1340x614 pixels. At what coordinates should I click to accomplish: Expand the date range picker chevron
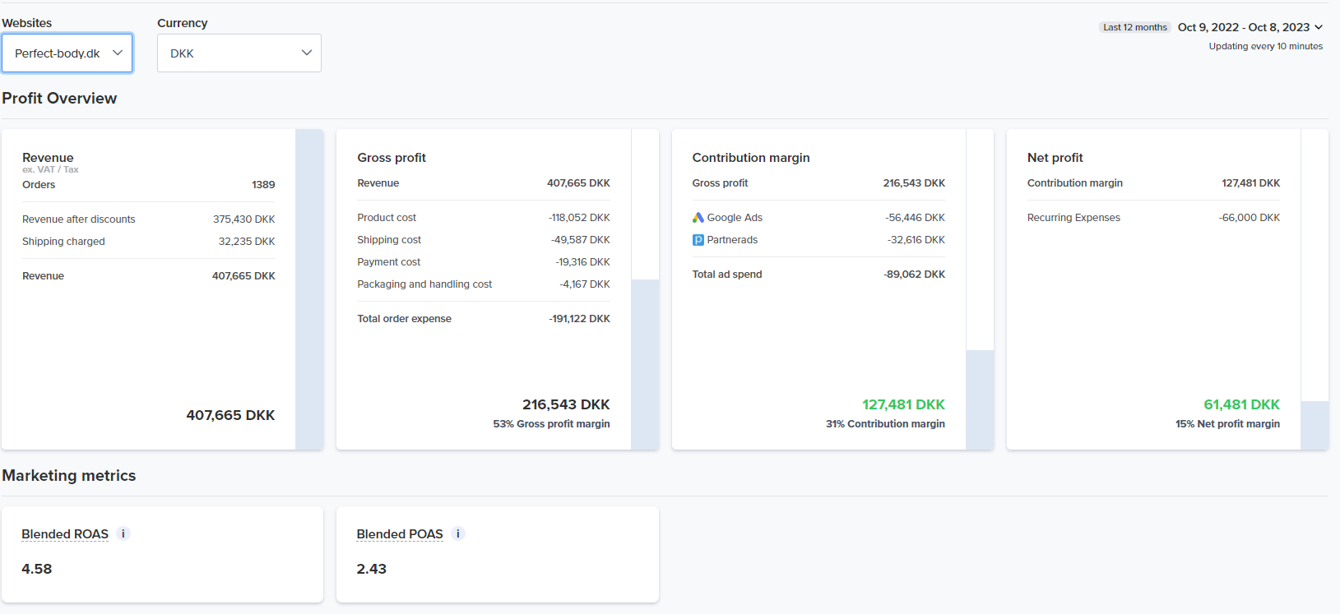(1319, 27)
